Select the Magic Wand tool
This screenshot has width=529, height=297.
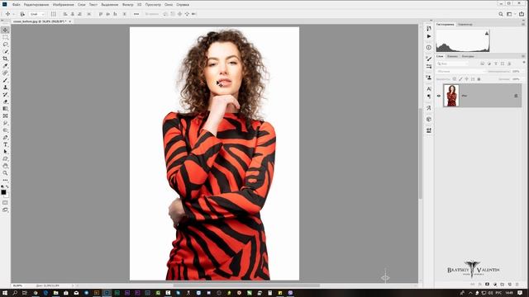tap(5, 51)
